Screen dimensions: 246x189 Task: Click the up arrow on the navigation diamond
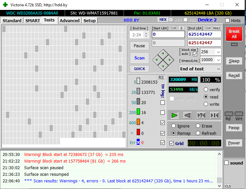pyautogui.click(x=163, y=54)
